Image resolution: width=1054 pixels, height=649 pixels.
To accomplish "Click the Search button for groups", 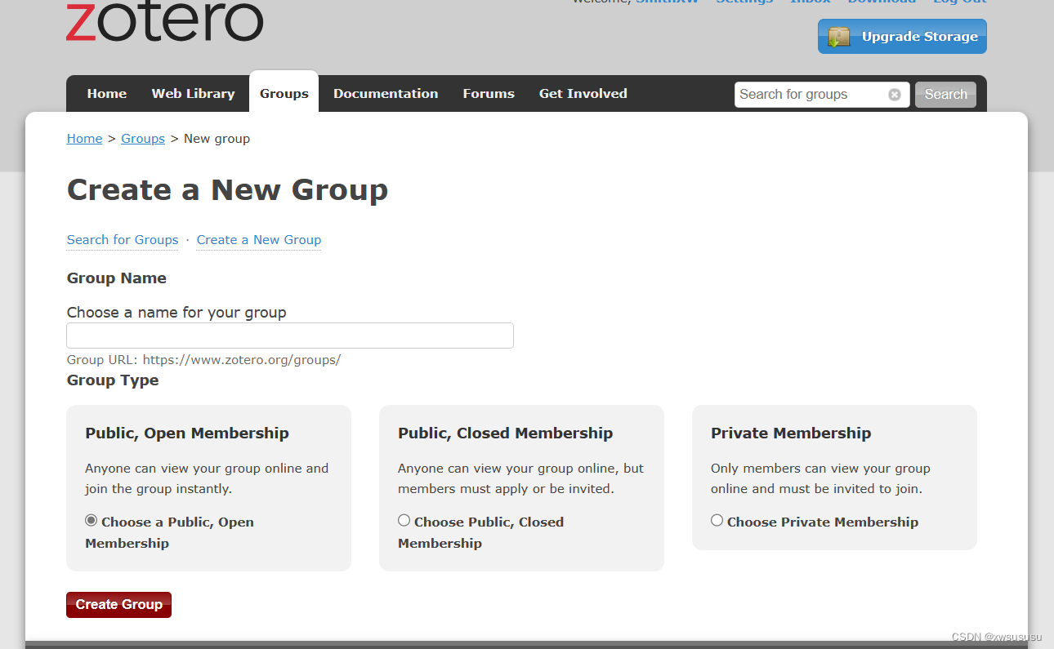I will pyautogui.click(x=946, y=95).
